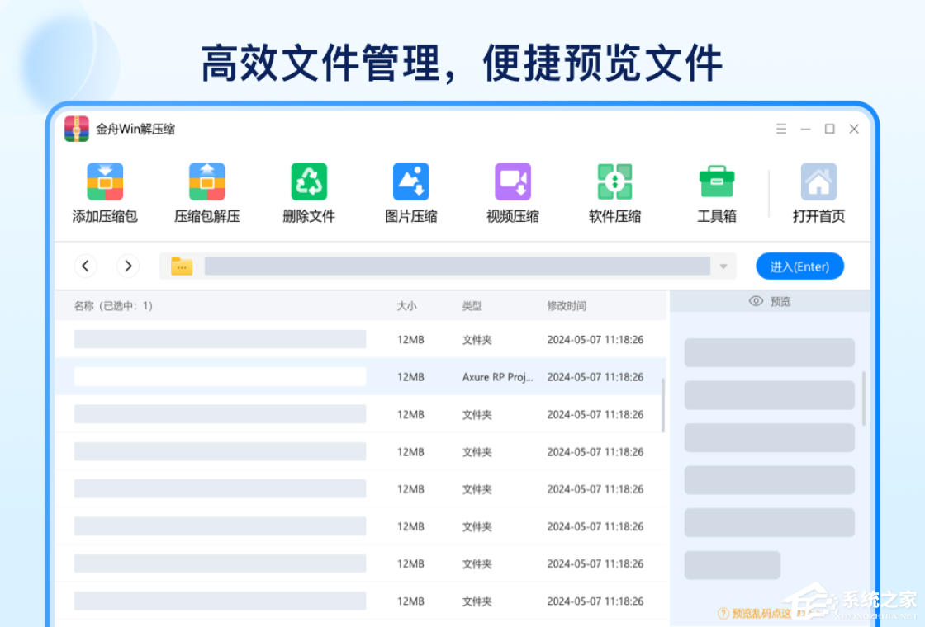Click the 金舟Win解压缩 app logo
This screenshot has height=627, width=925.
[77, 129]
